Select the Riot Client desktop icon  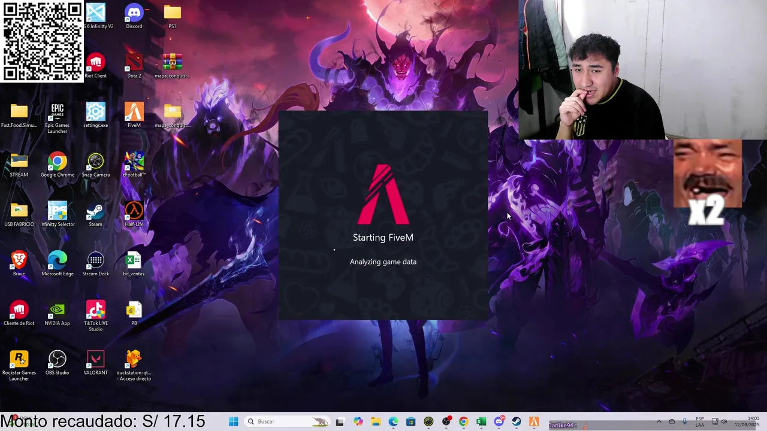(95, 65)
